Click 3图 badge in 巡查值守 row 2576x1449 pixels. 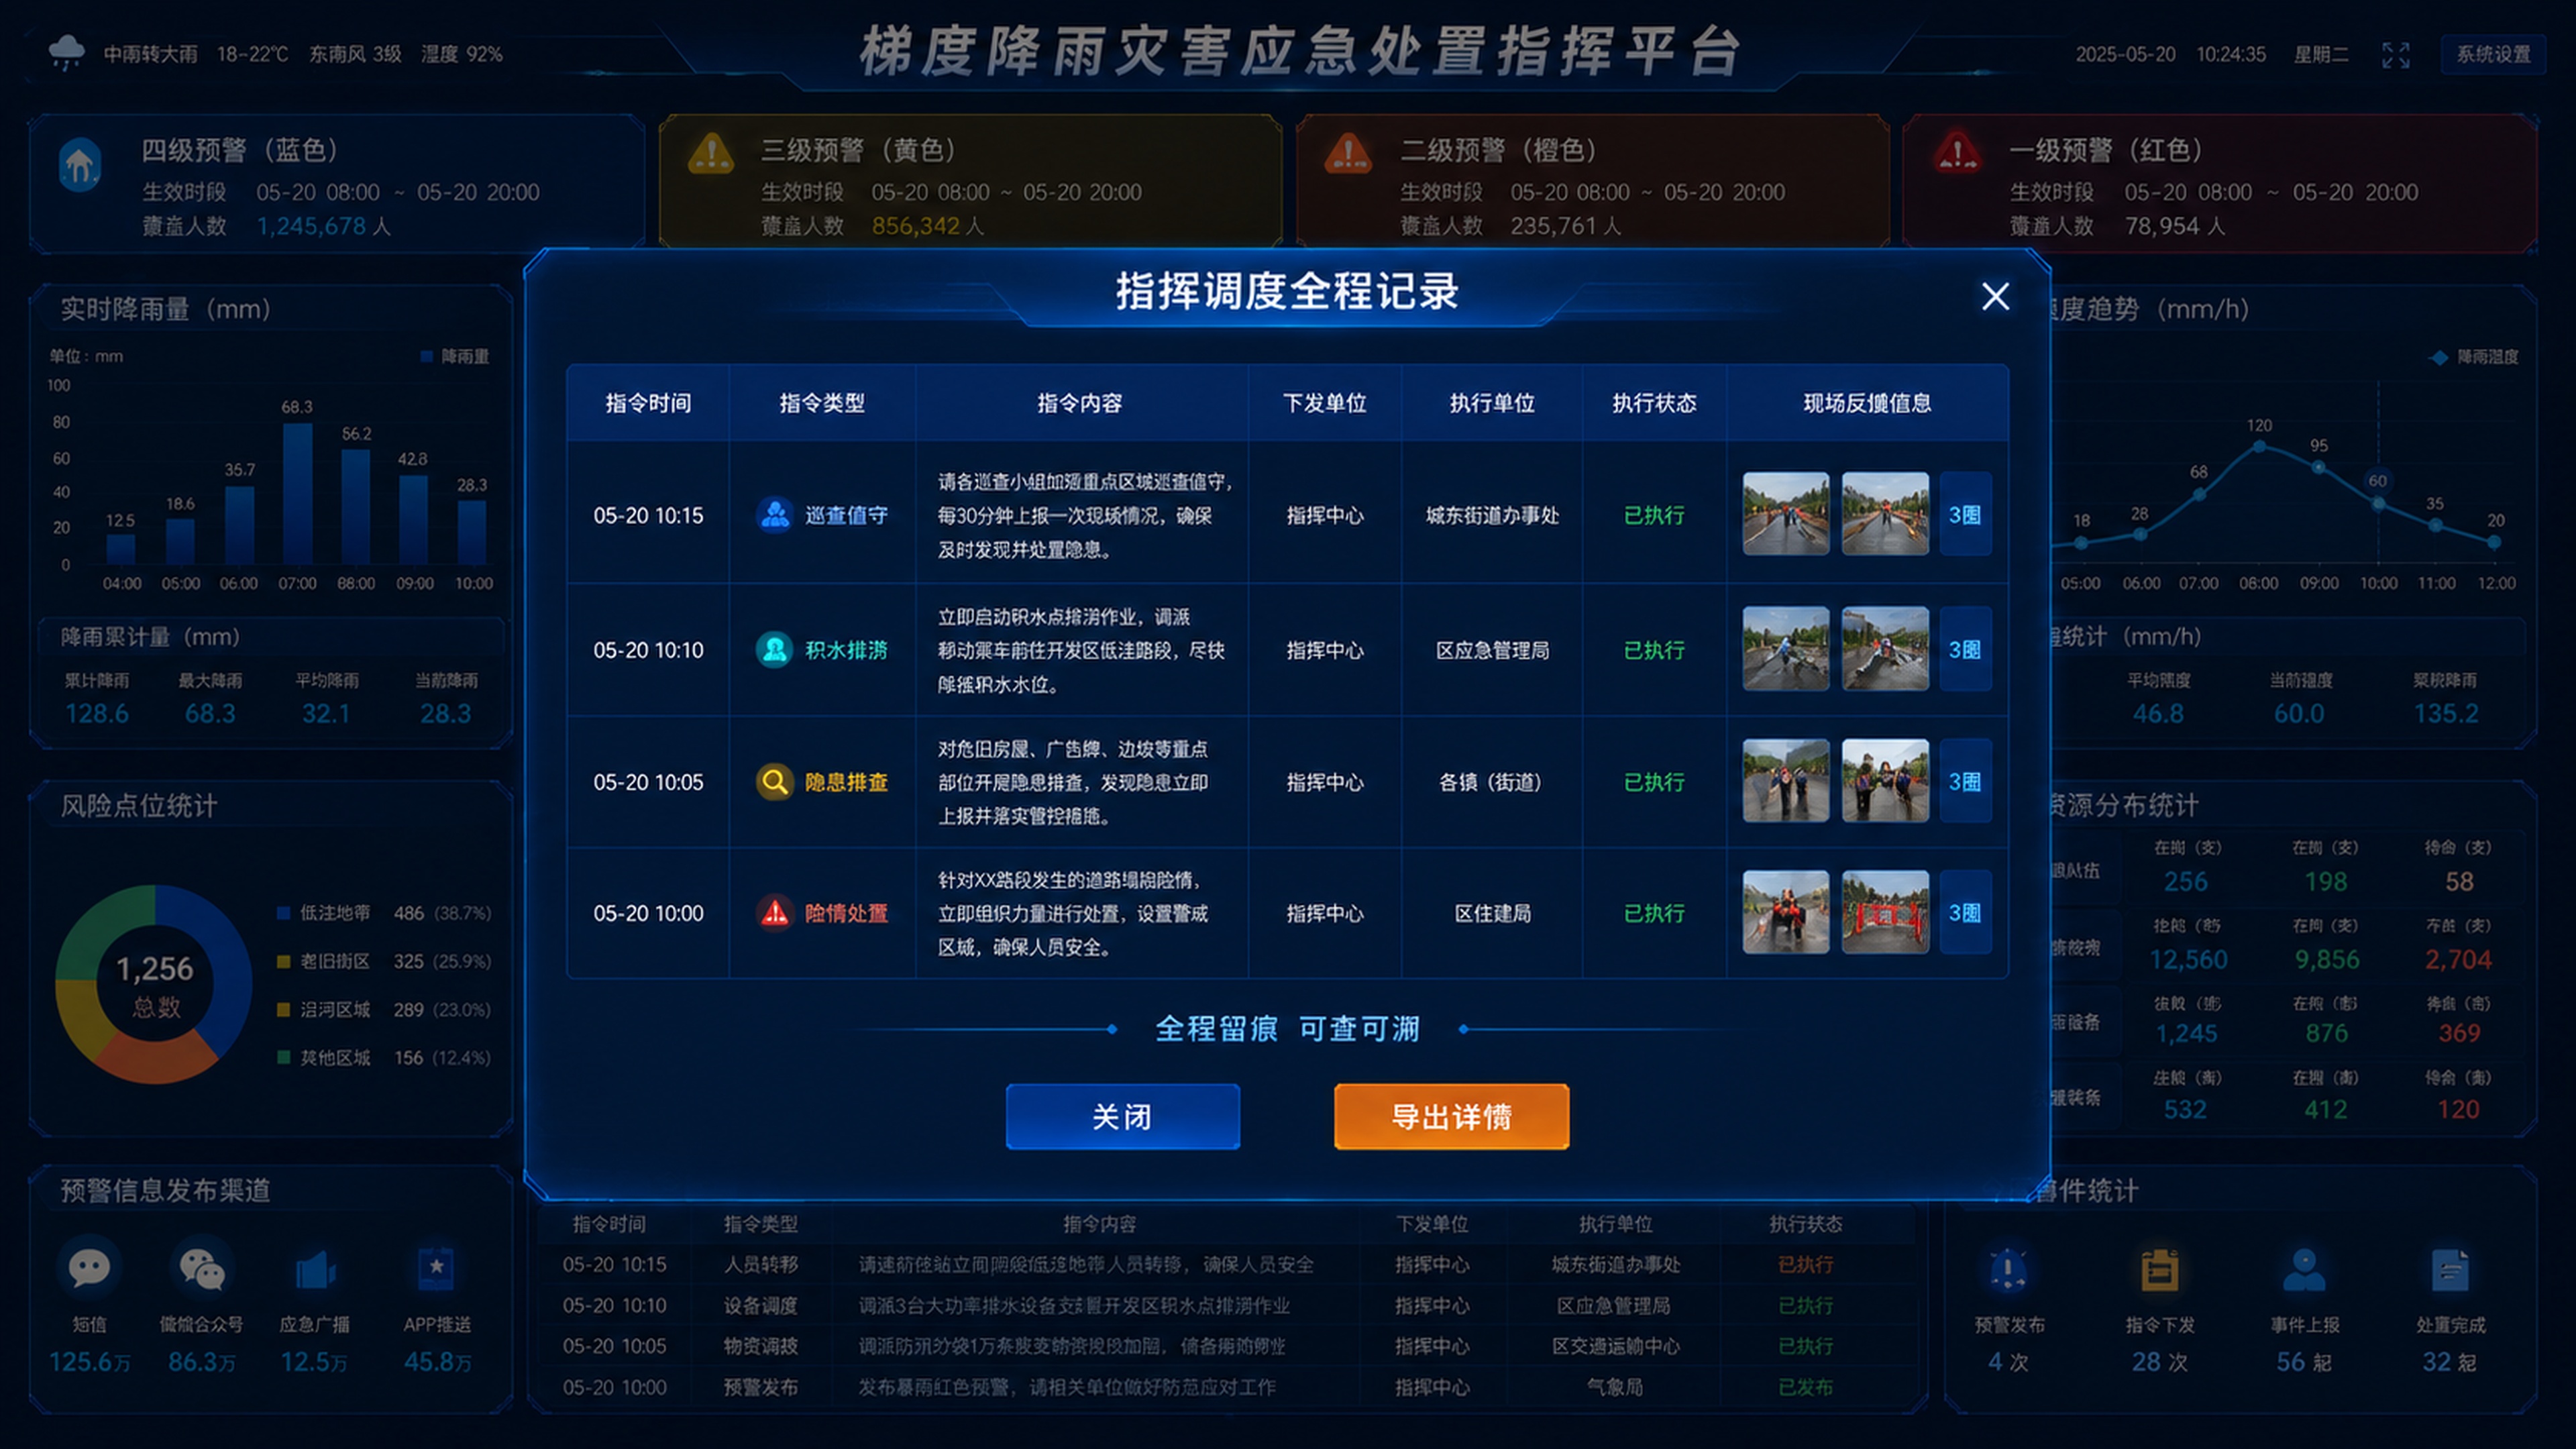coord(1965,514)
